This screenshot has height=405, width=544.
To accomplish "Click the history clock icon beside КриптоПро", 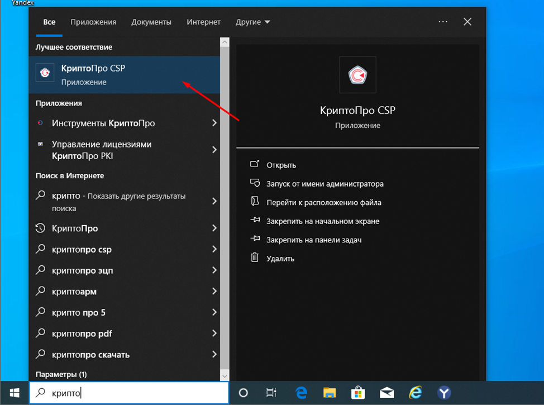I will (41, 228).
